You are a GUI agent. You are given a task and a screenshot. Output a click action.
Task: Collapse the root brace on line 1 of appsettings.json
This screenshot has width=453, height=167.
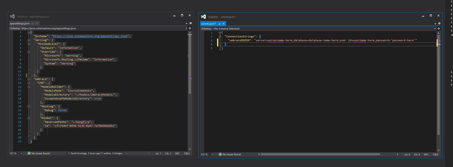(x=29, y=33)
